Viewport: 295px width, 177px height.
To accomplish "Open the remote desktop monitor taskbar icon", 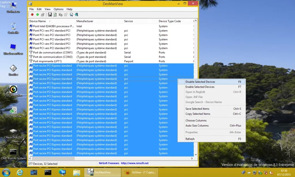I will pyautogui.click(x=62, y=172).
